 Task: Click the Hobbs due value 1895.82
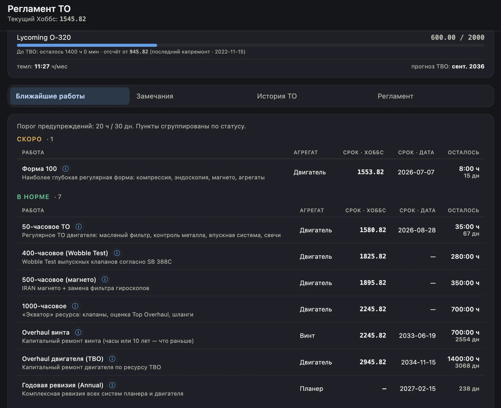pyautogui.click(x=373, y=283)
